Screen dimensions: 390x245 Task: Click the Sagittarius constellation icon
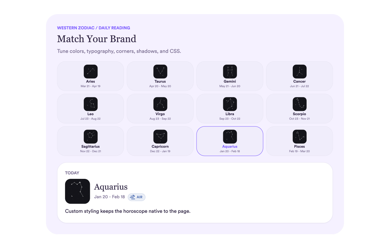[90, 136]
